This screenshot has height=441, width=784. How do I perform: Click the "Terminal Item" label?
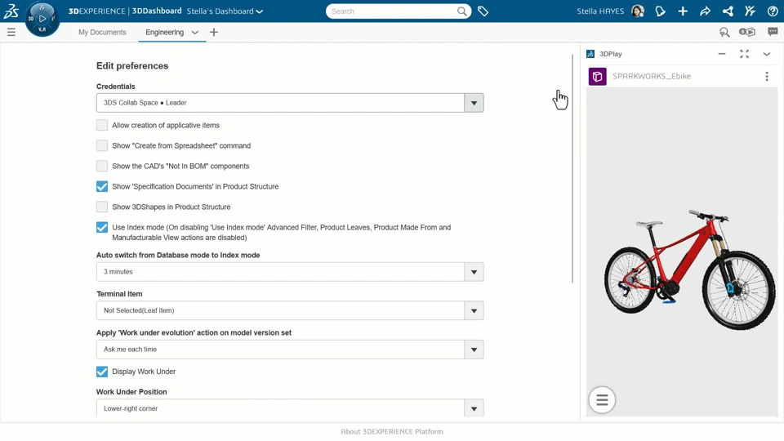(x=119, y=294)
